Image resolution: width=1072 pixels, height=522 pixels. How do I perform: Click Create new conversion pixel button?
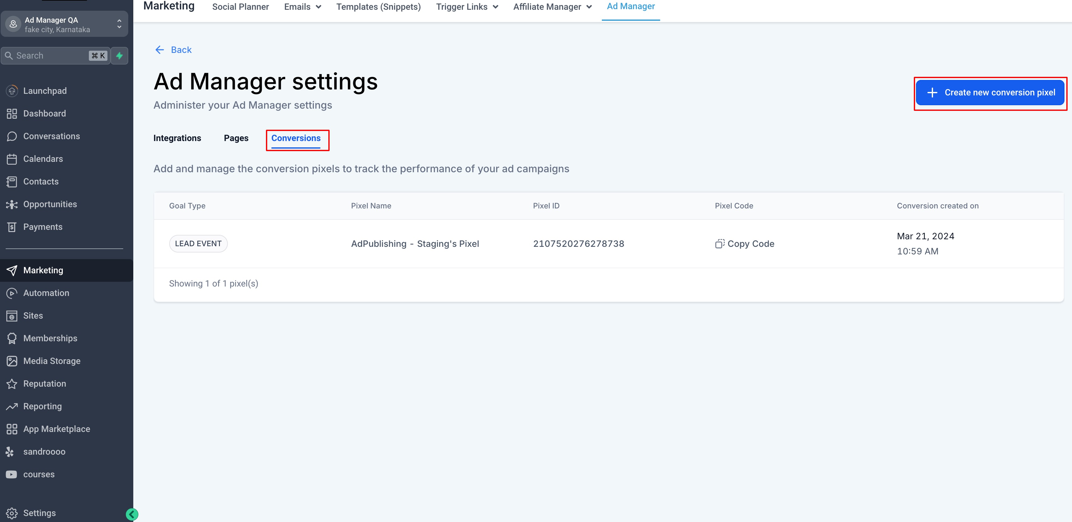[x=990, y=93]
